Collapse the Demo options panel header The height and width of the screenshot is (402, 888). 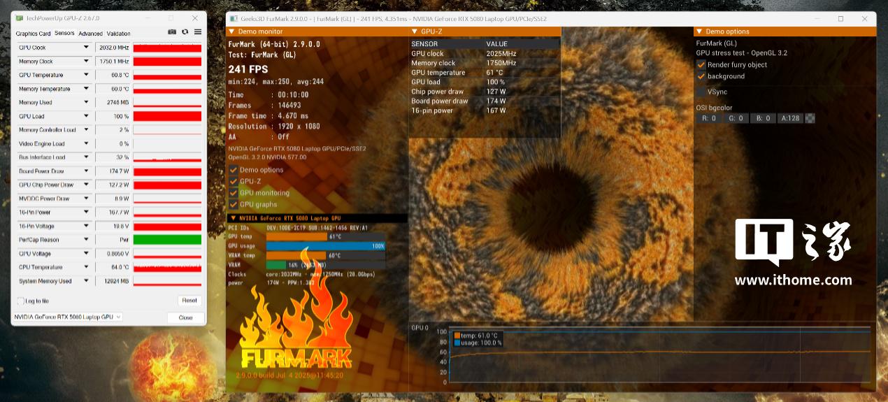tap(699, 31)
